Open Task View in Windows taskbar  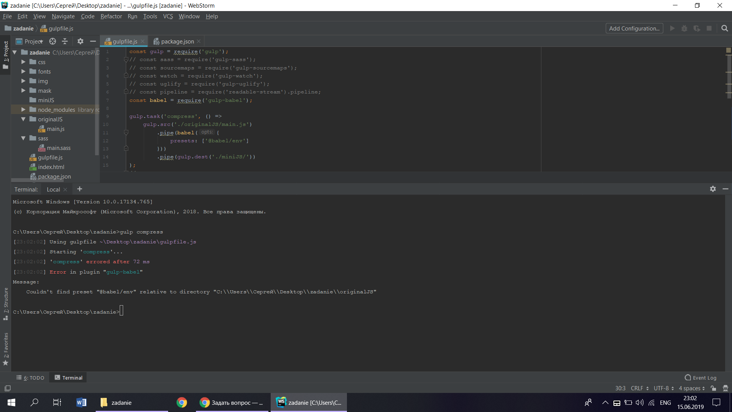[x=57, y=402]
